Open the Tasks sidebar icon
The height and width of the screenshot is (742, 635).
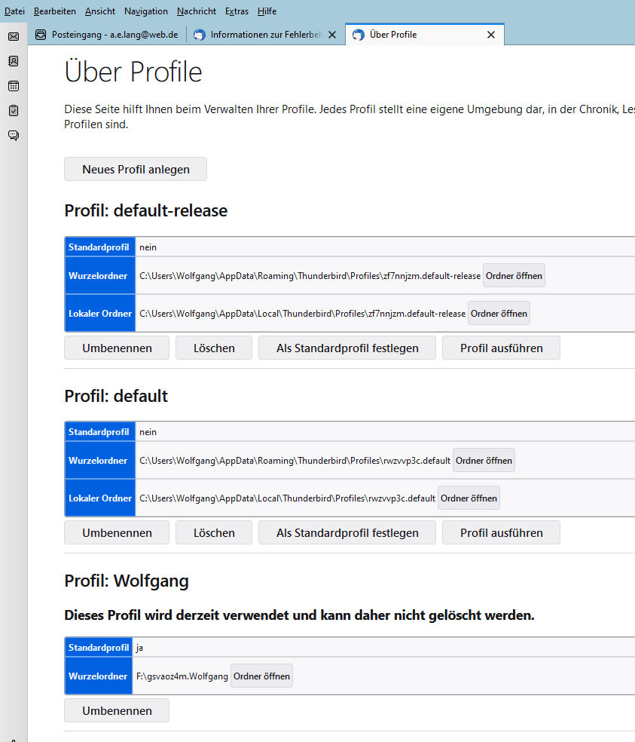tap(14, 111)
